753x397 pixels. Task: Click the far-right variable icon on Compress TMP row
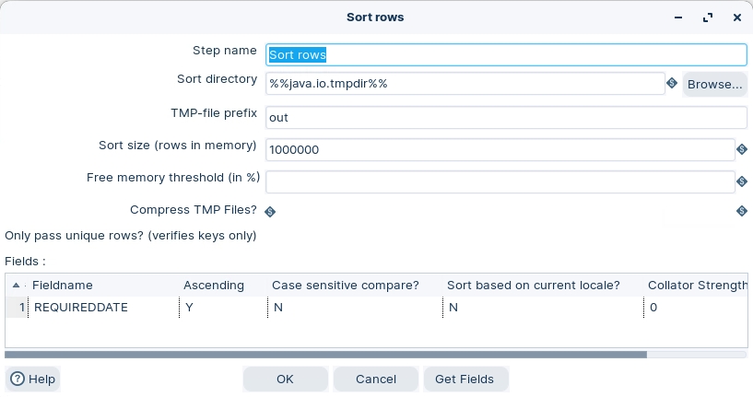[741, 211]
